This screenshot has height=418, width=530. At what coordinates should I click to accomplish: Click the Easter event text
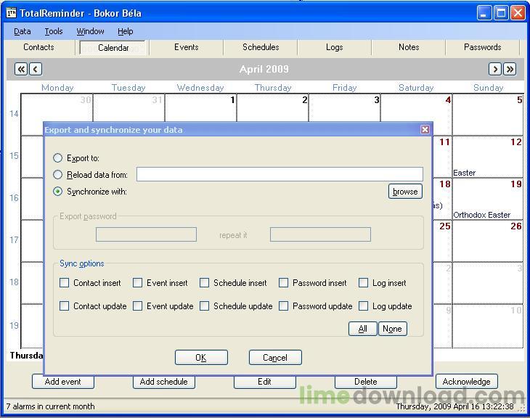point(464,173)
